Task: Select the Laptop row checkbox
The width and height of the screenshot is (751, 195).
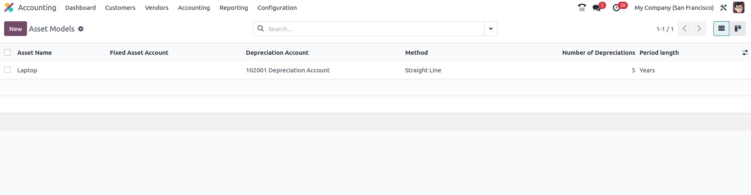Action: click(7, 70)
